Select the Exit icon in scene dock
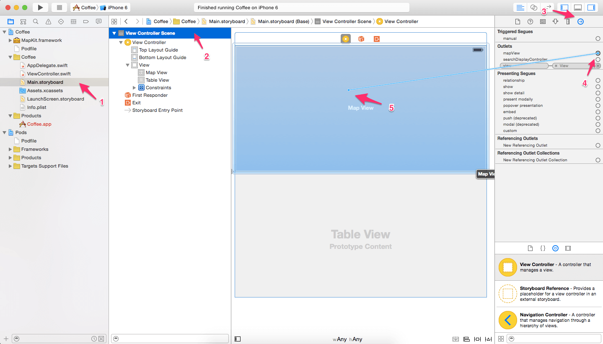Screen dimensions: 603x344 (377, 39)
